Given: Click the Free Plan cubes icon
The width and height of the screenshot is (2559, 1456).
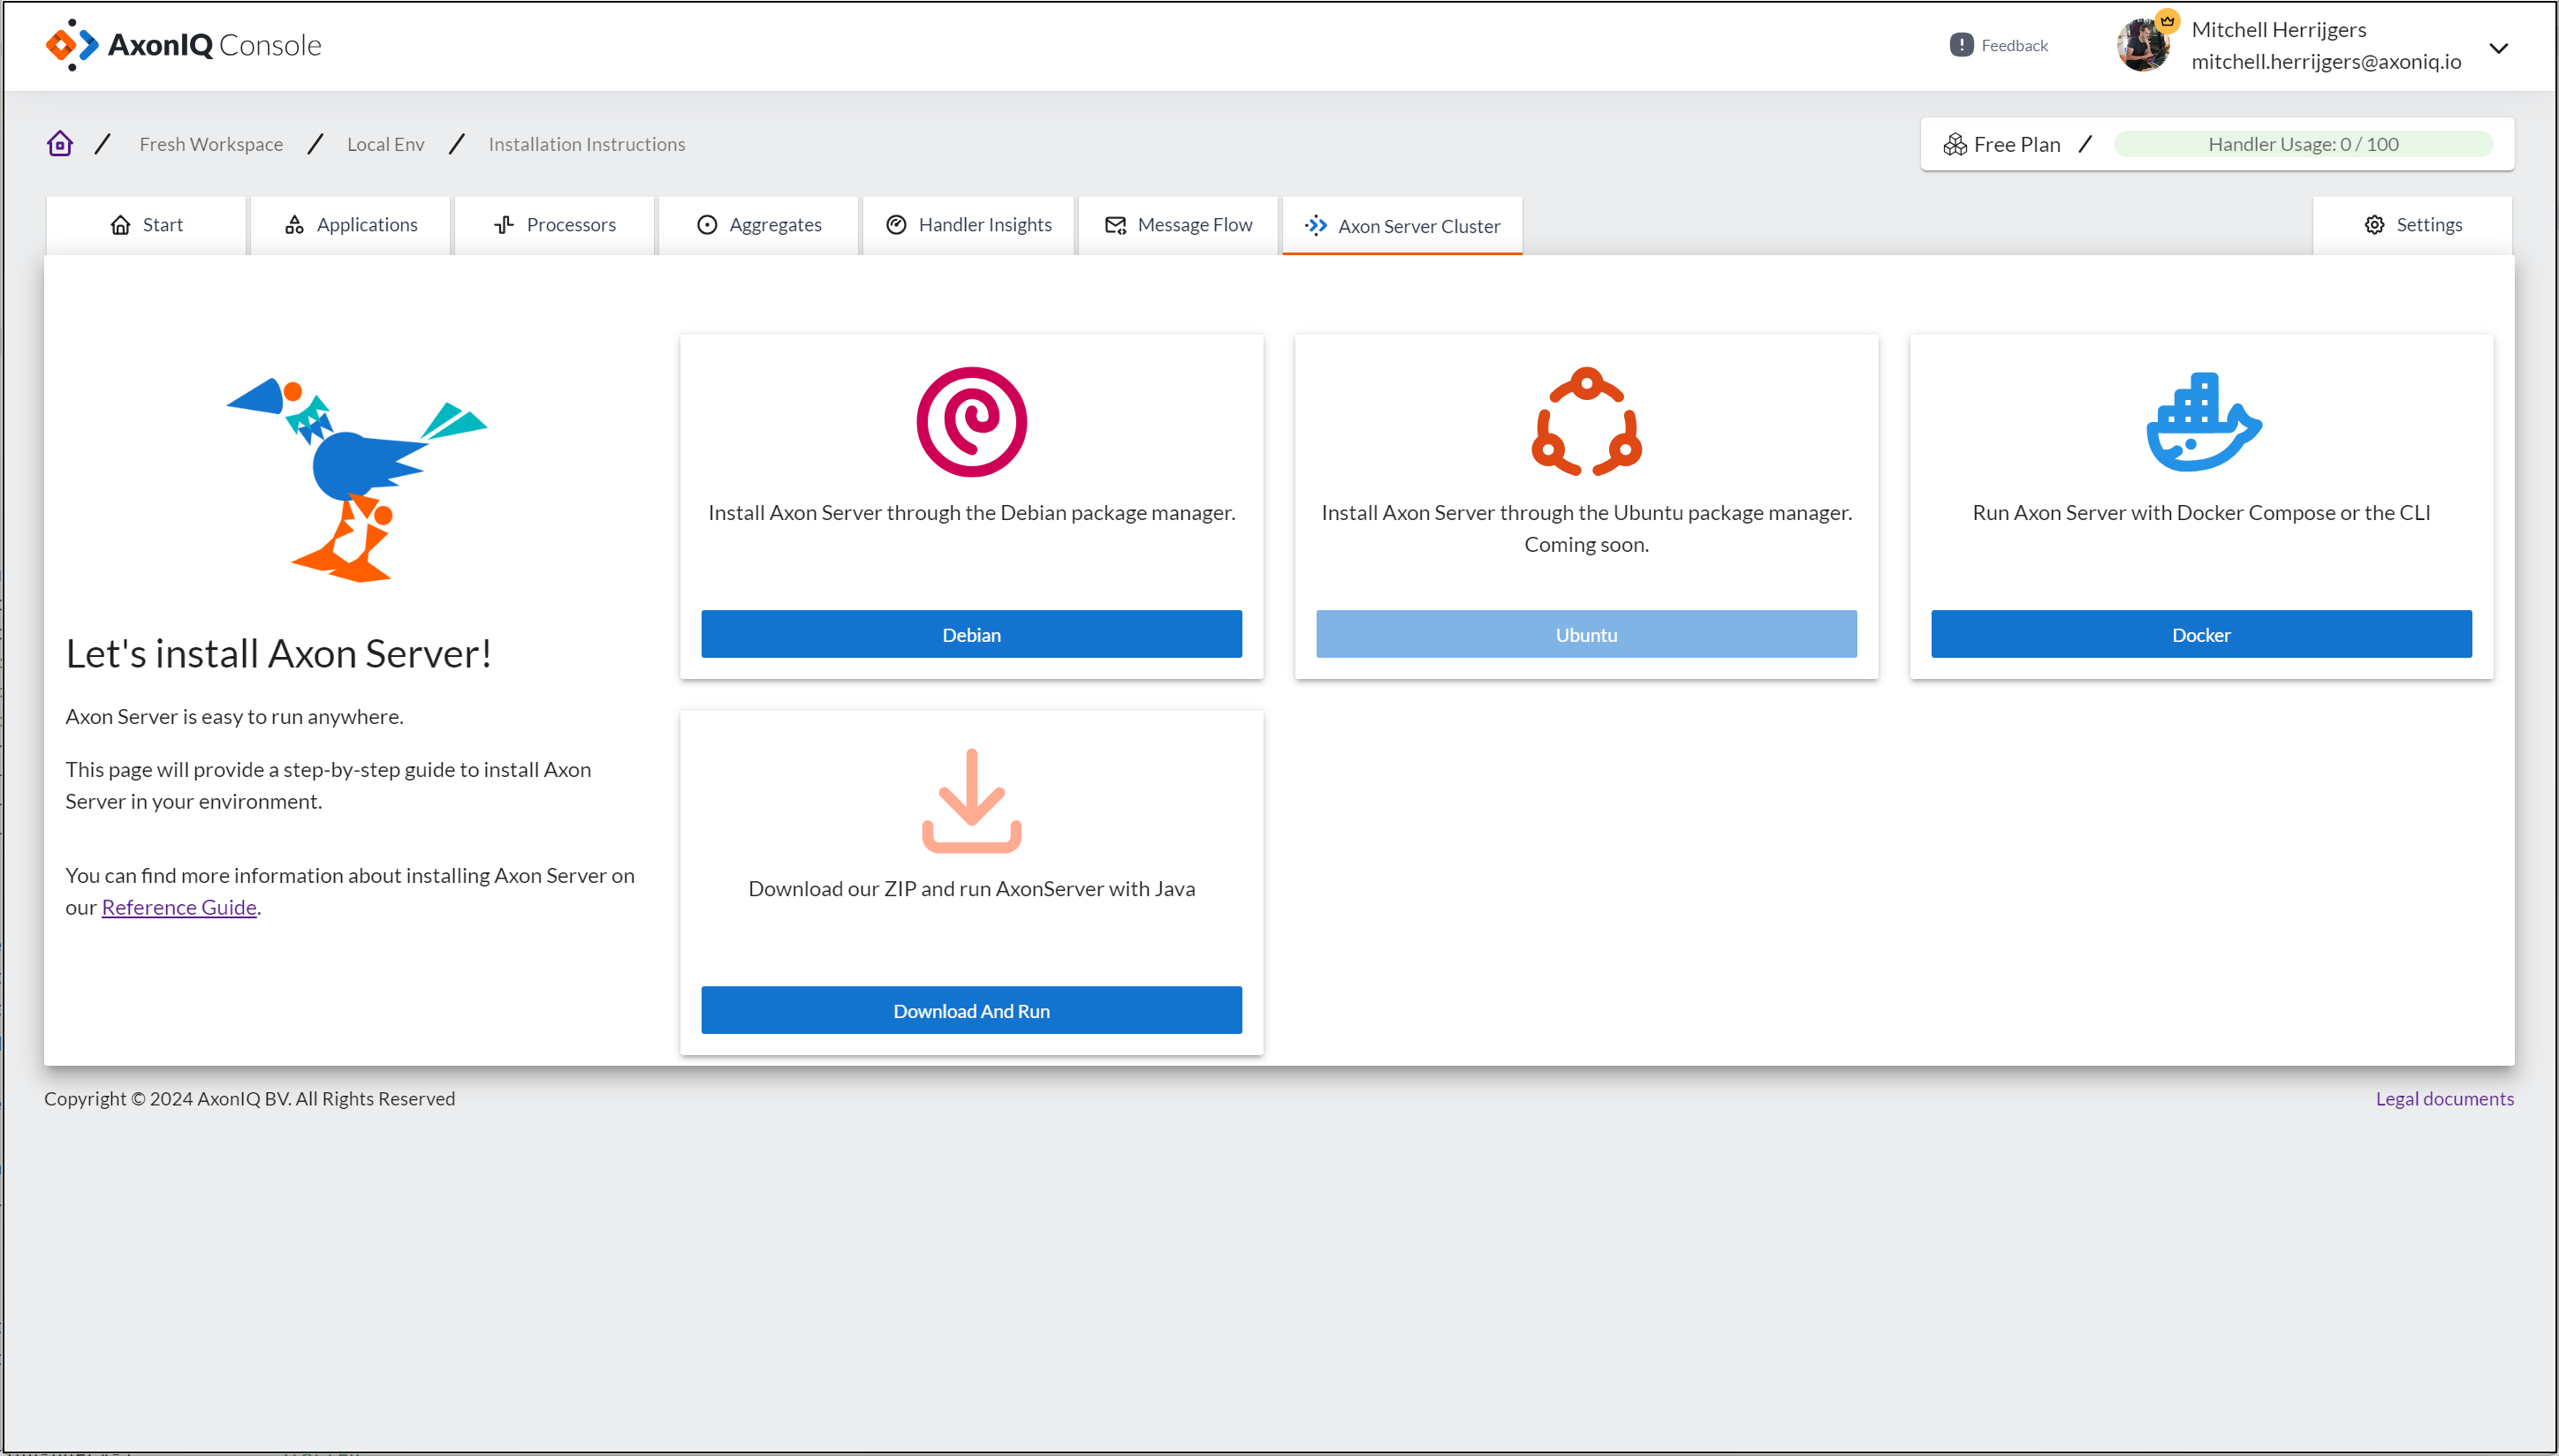Looking at the screenshot, I should pyautogui.click(x=1955, y=144).
